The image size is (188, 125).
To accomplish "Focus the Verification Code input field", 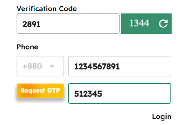I will [x=68, y=24].
